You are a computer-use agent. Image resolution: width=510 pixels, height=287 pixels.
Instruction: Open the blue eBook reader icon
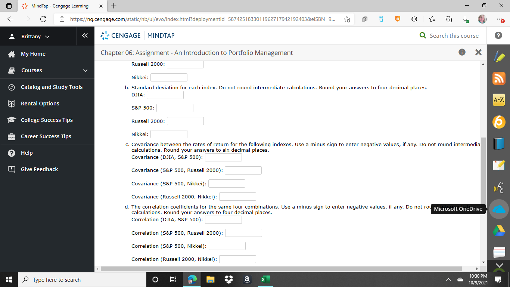499,144
